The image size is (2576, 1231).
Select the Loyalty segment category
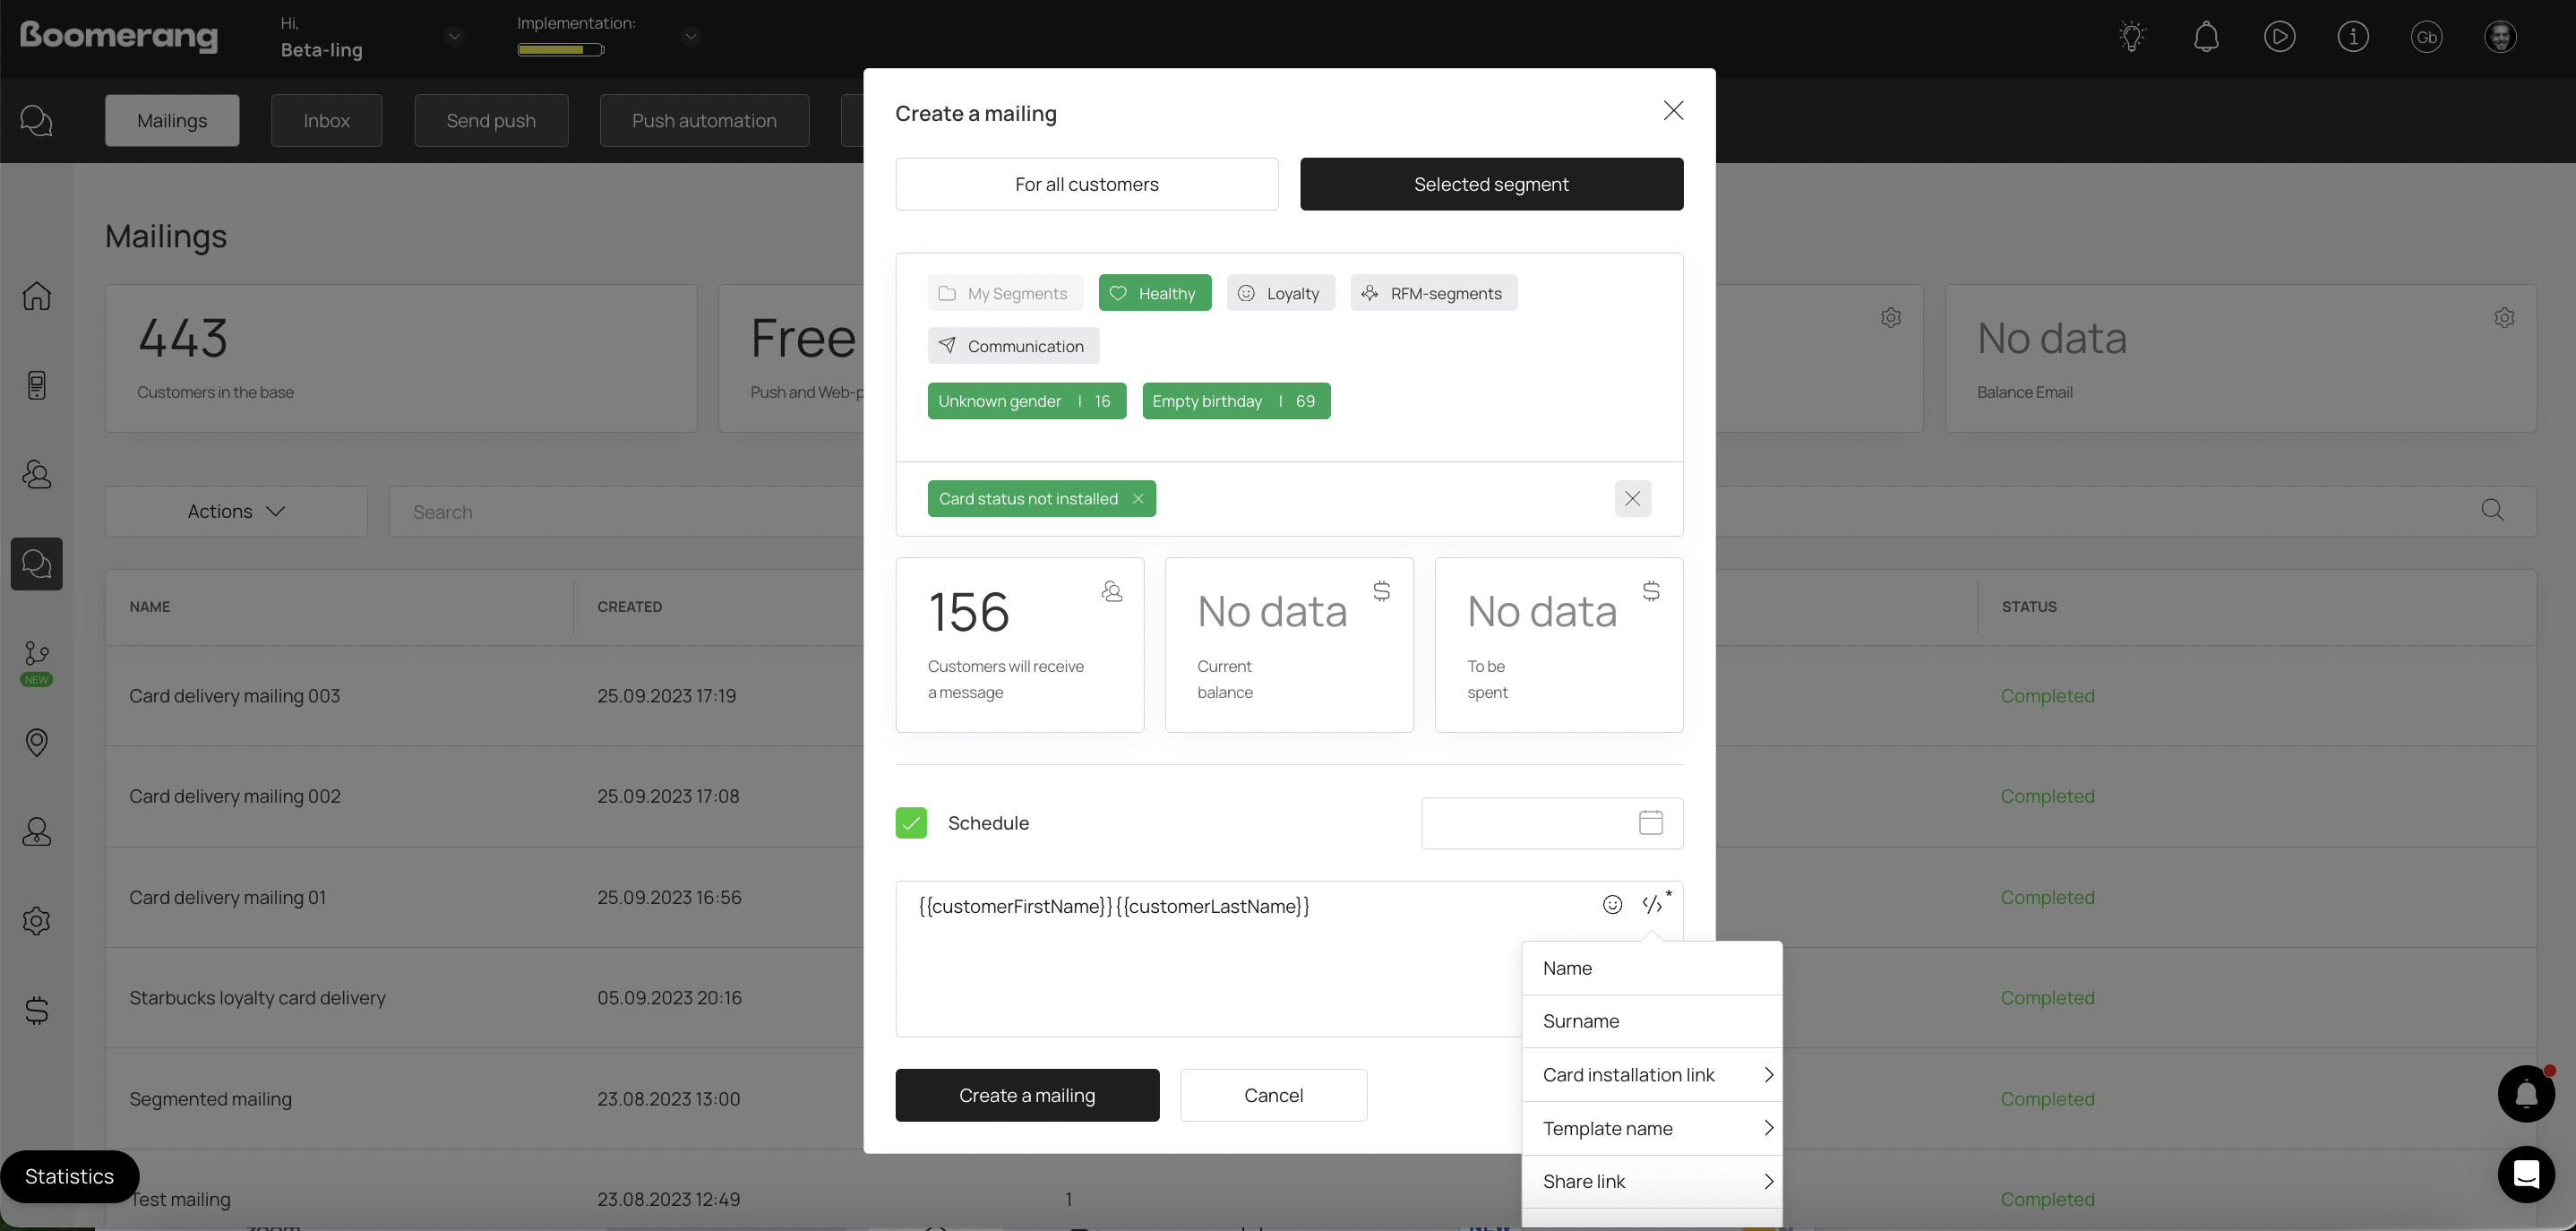pyautogui.click(x=1280, y=293)
